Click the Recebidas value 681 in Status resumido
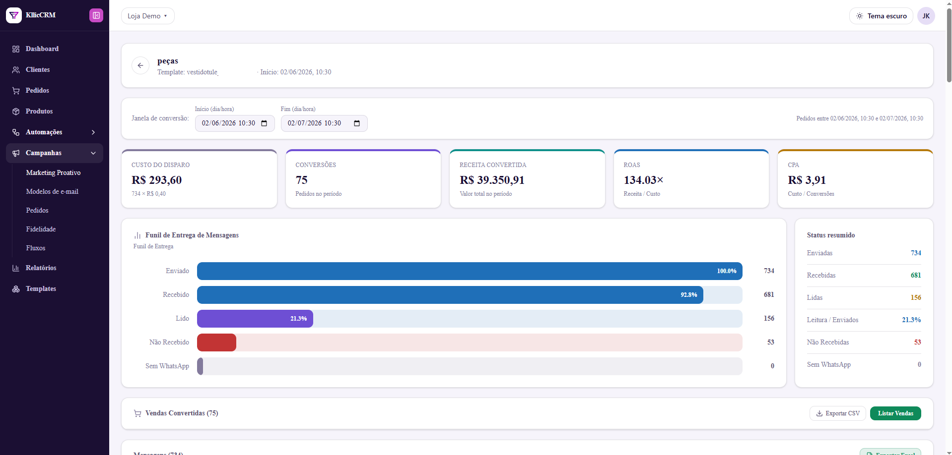The width and height of the screenshot is (952, 455). pyautogui.click(x=916, y=276)
